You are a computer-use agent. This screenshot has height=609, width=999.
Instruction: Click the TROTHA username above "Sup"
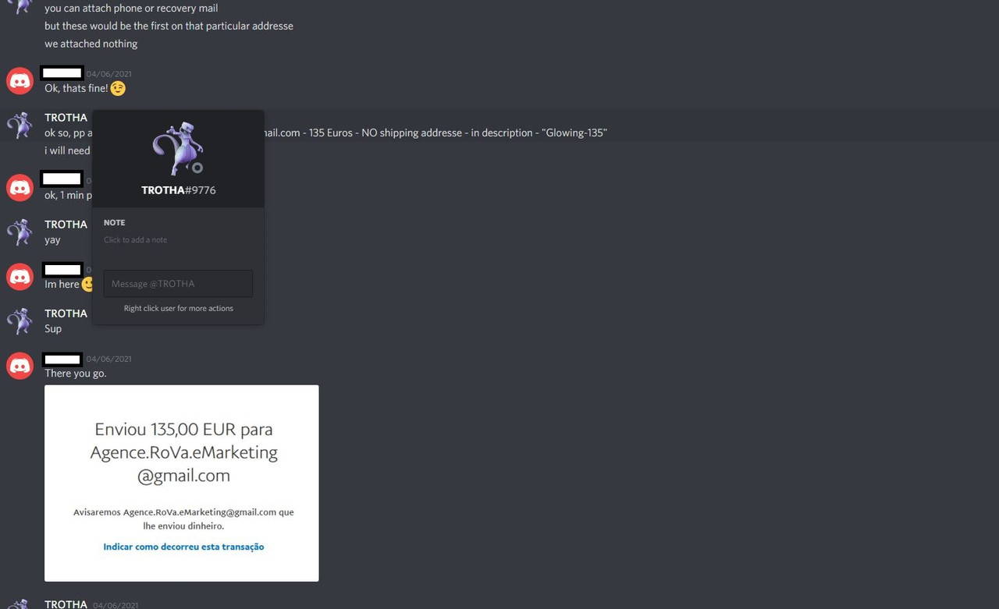tap(66, 313)
